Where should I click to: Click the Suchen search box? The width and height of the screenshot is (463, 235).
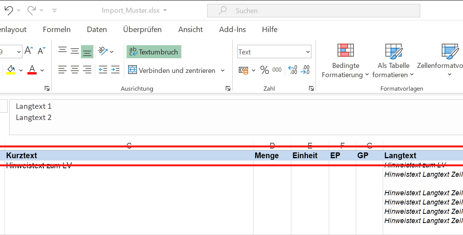tap(314, 10)
